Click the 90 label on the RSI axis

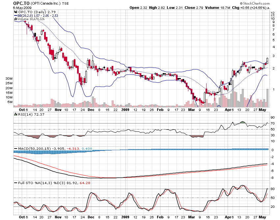click(273, 117)
